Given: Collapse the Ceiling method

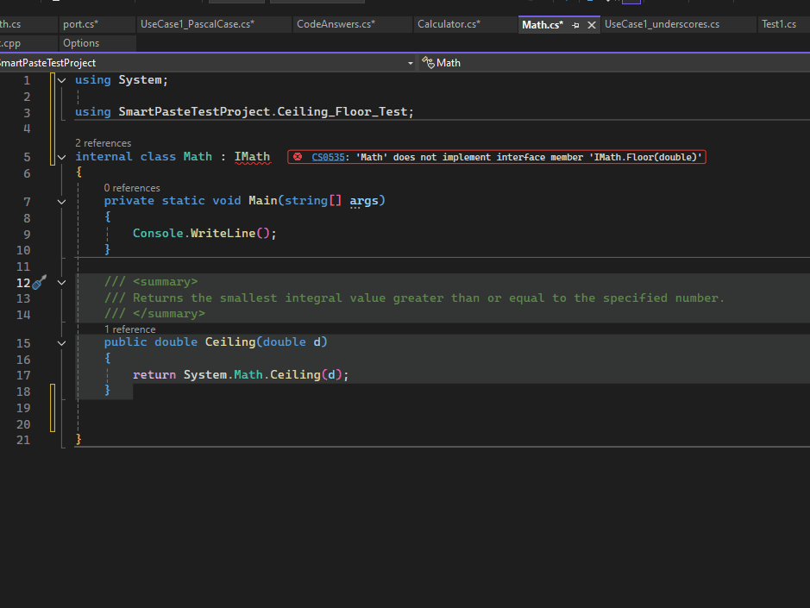Looking at the screenshot, I should tap(60, 342).
